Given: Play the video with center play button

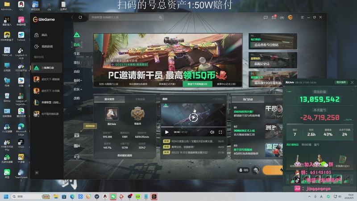Looking at the screenshot, I should [193, 117].
